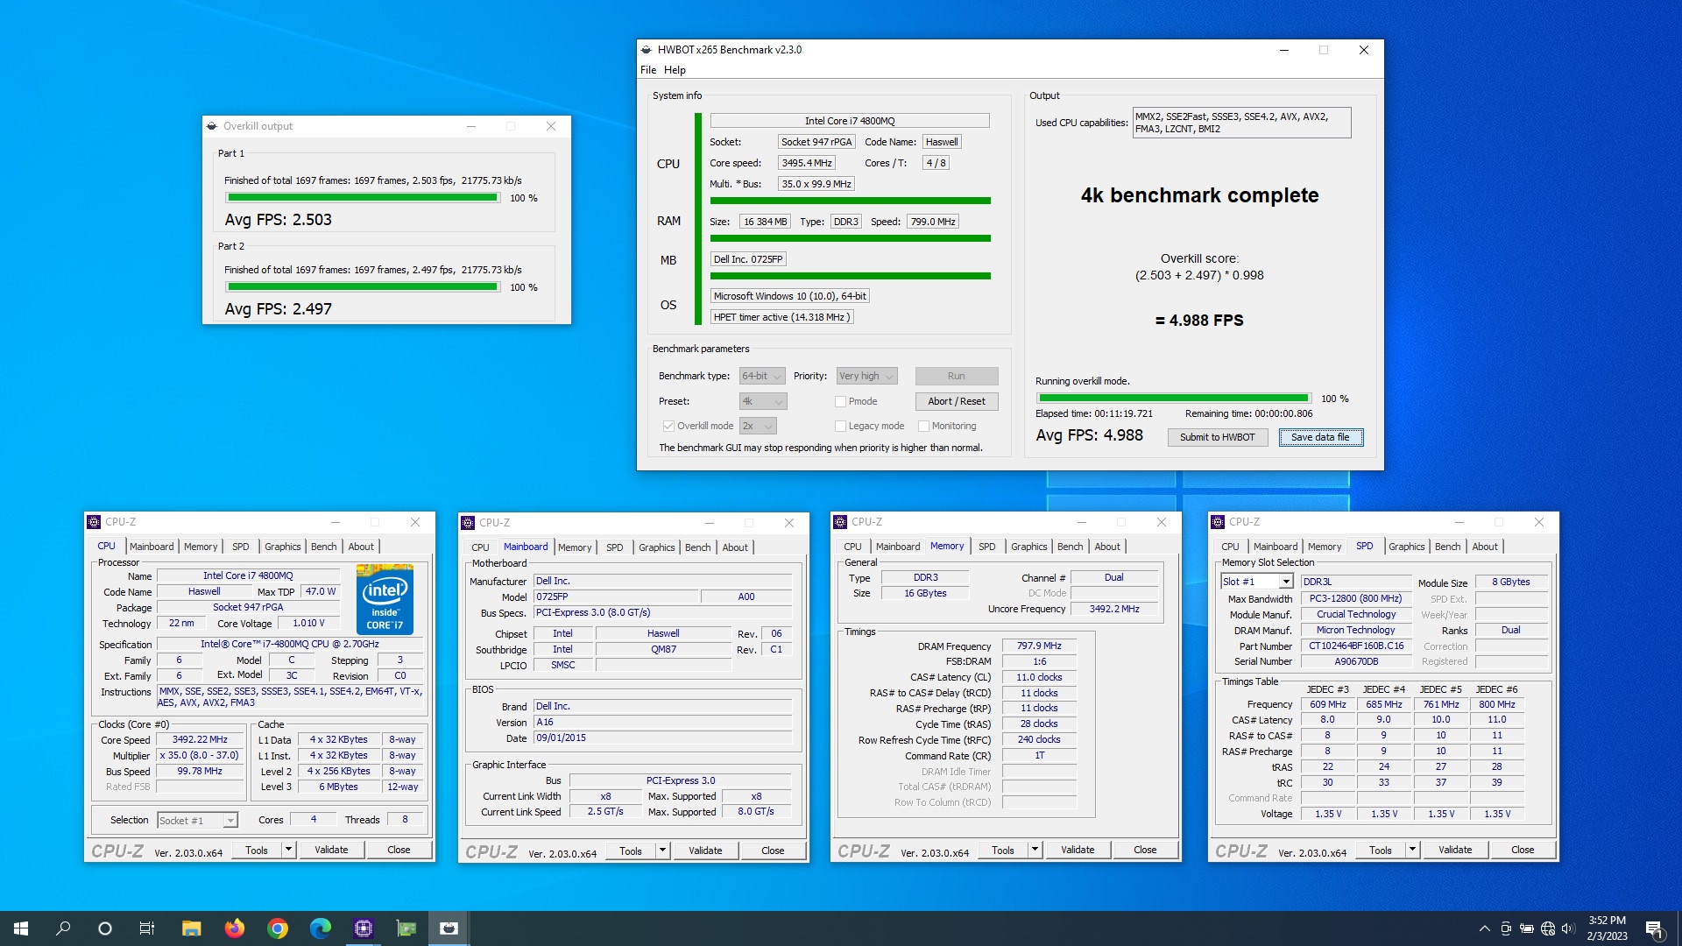The image size is (1682, 946).
Task: Select SPD tab in CPU-Z Memory window
Action: pos(986,547)
